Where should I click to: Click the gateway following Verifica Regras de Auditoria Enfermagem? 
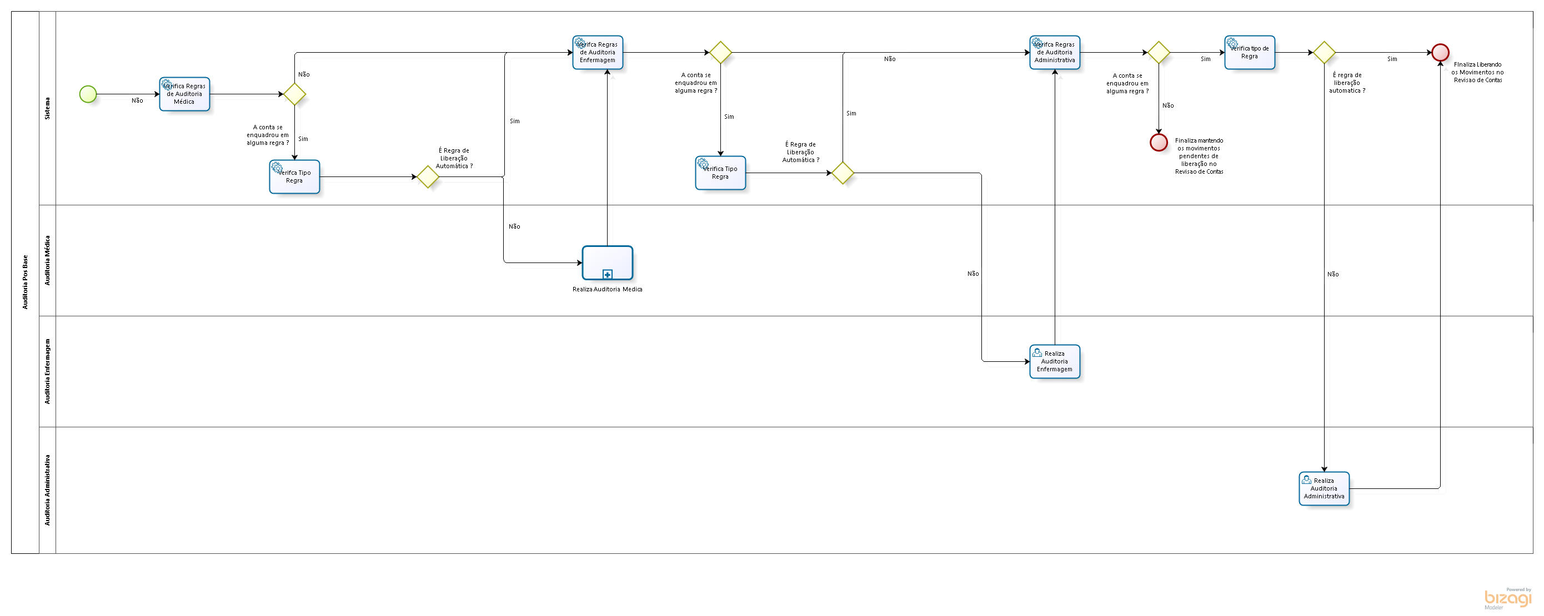720,53
